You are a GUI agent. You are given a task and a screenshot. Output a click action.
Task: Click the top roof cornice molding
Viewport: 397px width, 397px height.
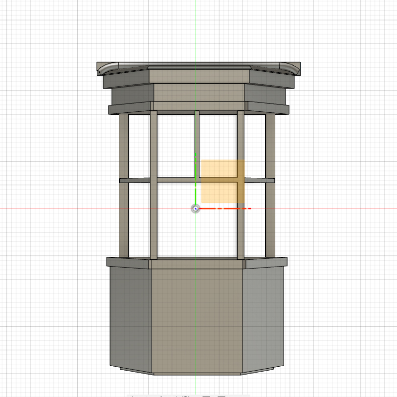tap(197, 66)
